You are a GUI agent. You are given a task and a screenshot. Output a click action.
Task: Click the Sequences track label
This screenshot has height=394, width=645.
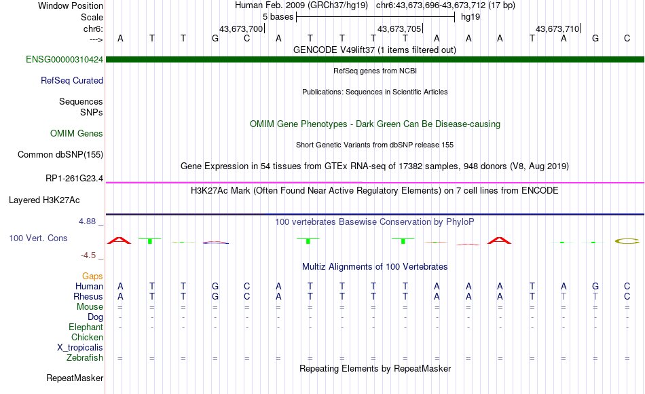click(x=81, y=101)
